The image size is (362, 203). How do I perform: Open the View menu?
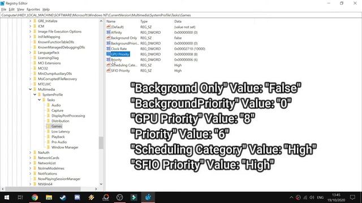tap(20, 10)
